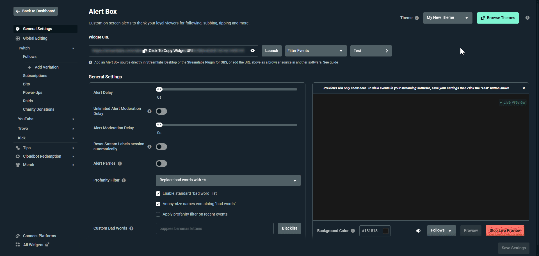Image resolution: width=539 pixels, height=256 pixels.
Task: Open the Test events menu
Action: (x=371, y=51)
